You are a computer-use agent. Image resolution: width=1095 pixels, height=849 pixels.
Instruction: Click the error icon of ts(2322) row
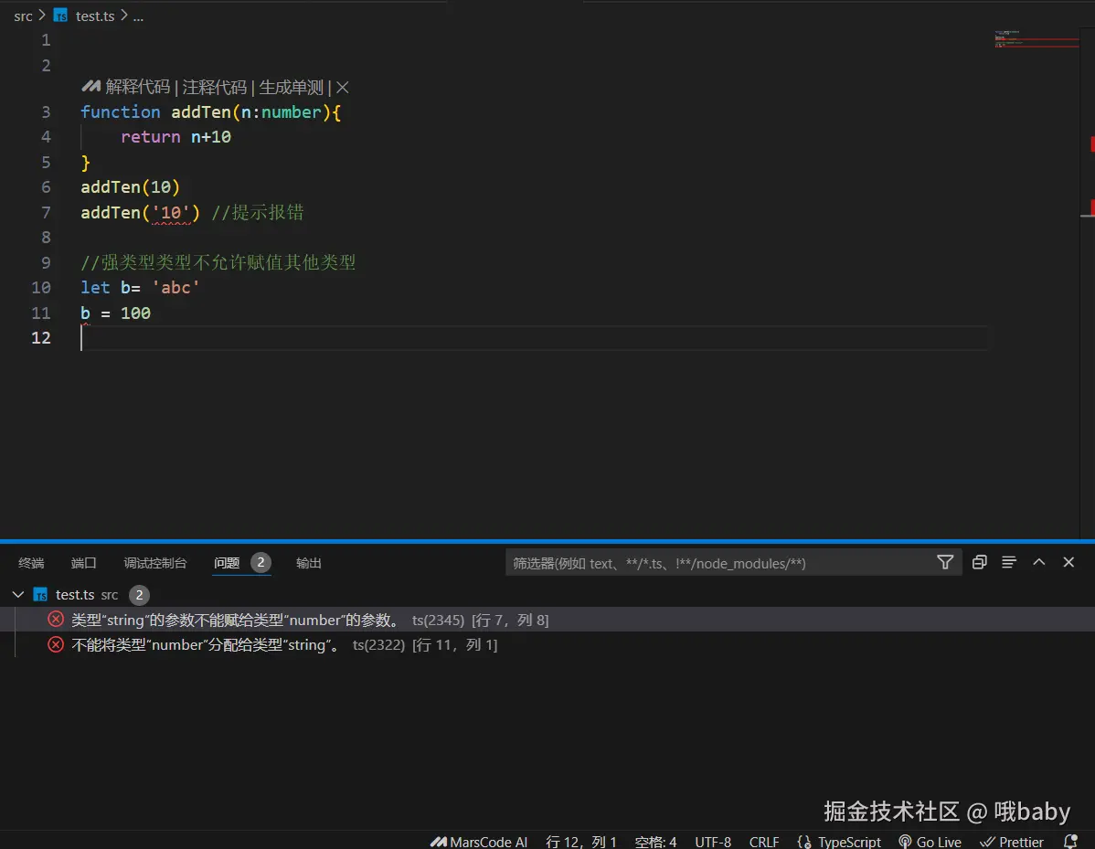coord(56,644)
